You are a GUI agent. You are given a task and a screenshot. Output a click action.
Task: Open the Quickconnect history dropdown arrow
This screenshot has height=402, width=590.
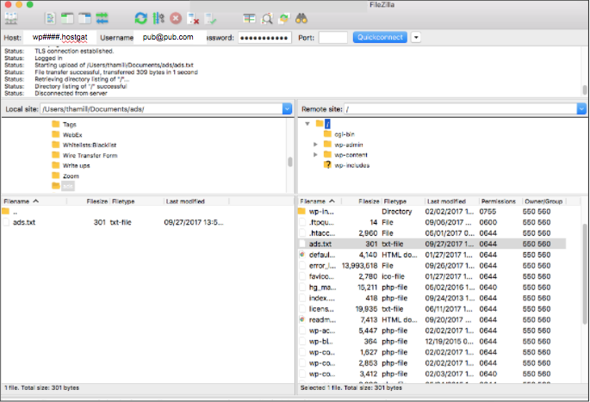[x=416, y=38]
